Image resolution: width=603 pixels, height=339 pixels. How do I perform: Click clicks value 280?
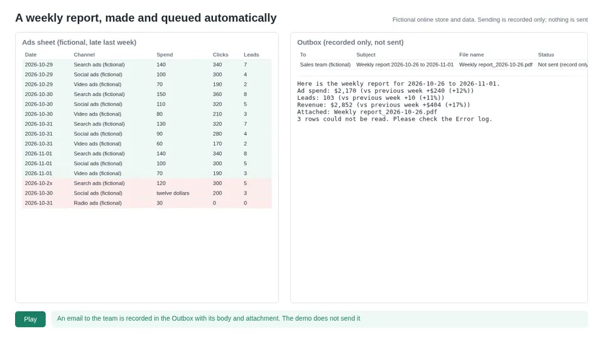point(217,134)
